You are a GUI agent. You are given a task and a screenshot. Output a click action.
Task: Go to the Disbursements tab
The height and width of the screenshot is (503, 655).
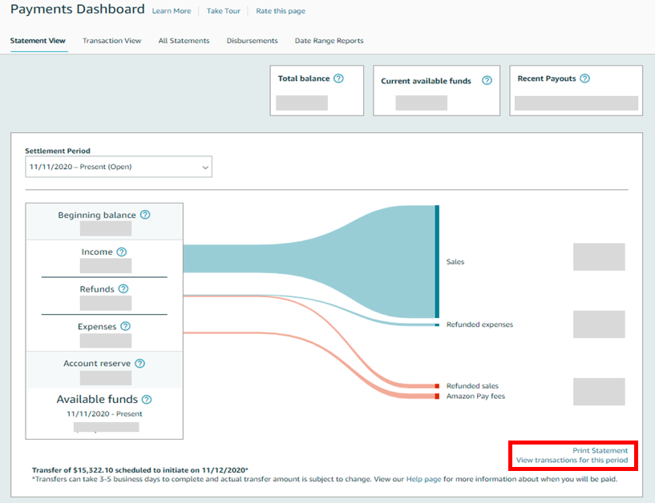(x=252, y=41)
